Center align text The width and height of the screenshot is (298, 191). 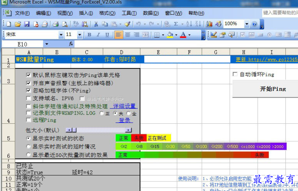[x=127, y=35]
